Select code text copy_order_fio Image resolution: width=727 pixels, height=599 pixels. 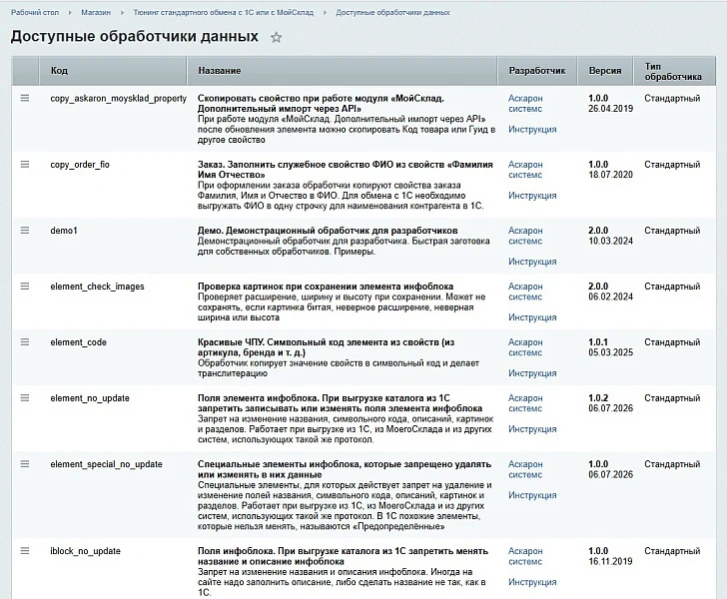[80, 165]
